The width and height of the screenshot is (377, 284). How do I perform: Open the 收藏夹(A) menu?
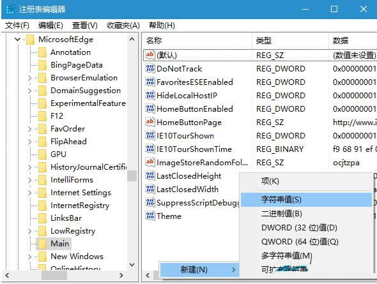click(x=123, y=25)
